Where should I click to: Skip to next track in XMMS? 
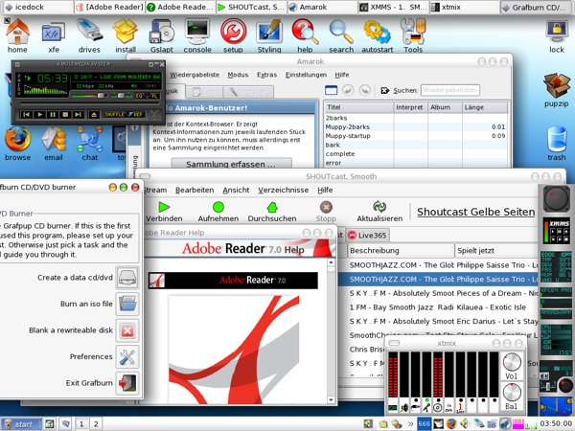(79, 115)
